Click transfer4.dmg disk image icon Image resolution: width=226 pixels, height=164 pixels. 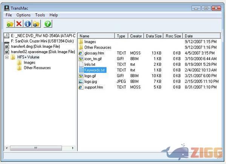[x=7, y=47]
